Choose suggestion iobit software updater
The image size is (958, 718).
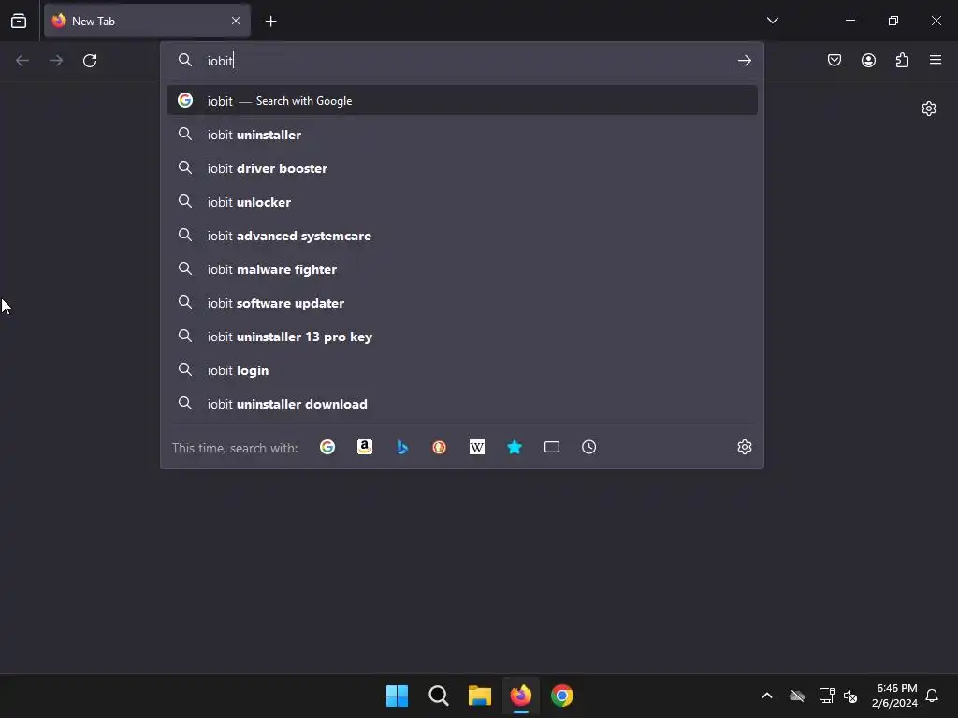pos(461,302)
